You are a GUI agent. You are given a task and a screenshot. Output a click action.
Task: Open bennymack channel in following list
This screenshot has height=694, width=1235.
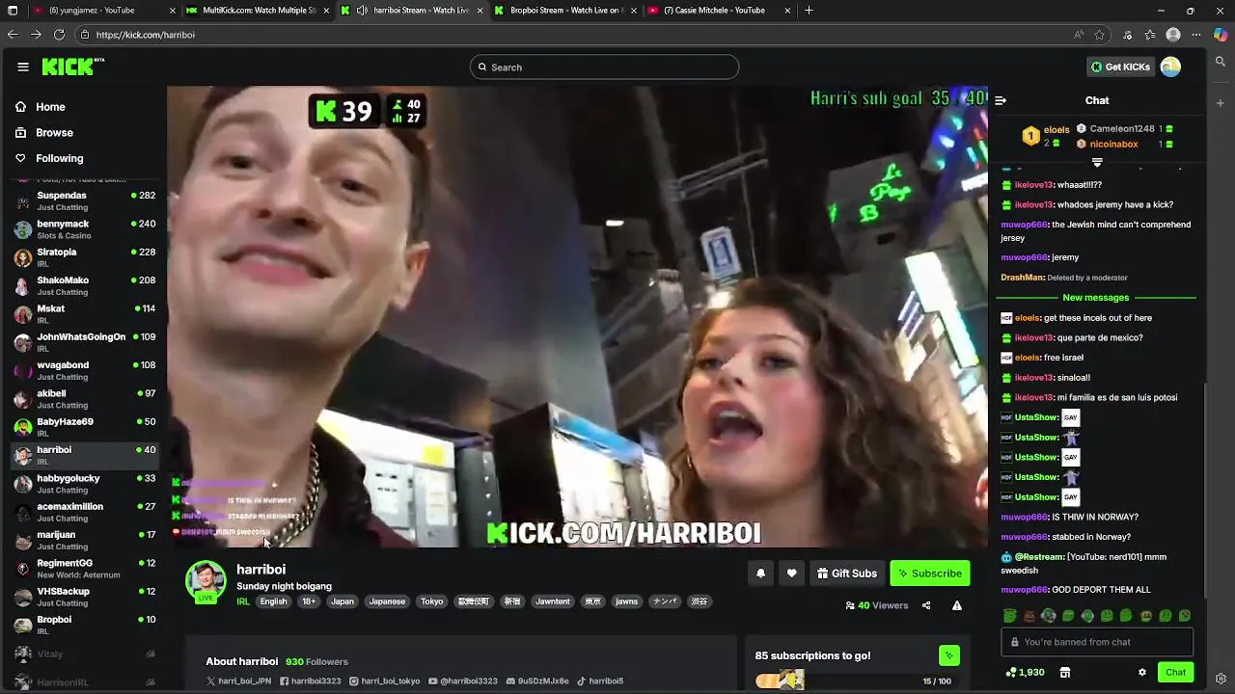(x=85, y=229)
